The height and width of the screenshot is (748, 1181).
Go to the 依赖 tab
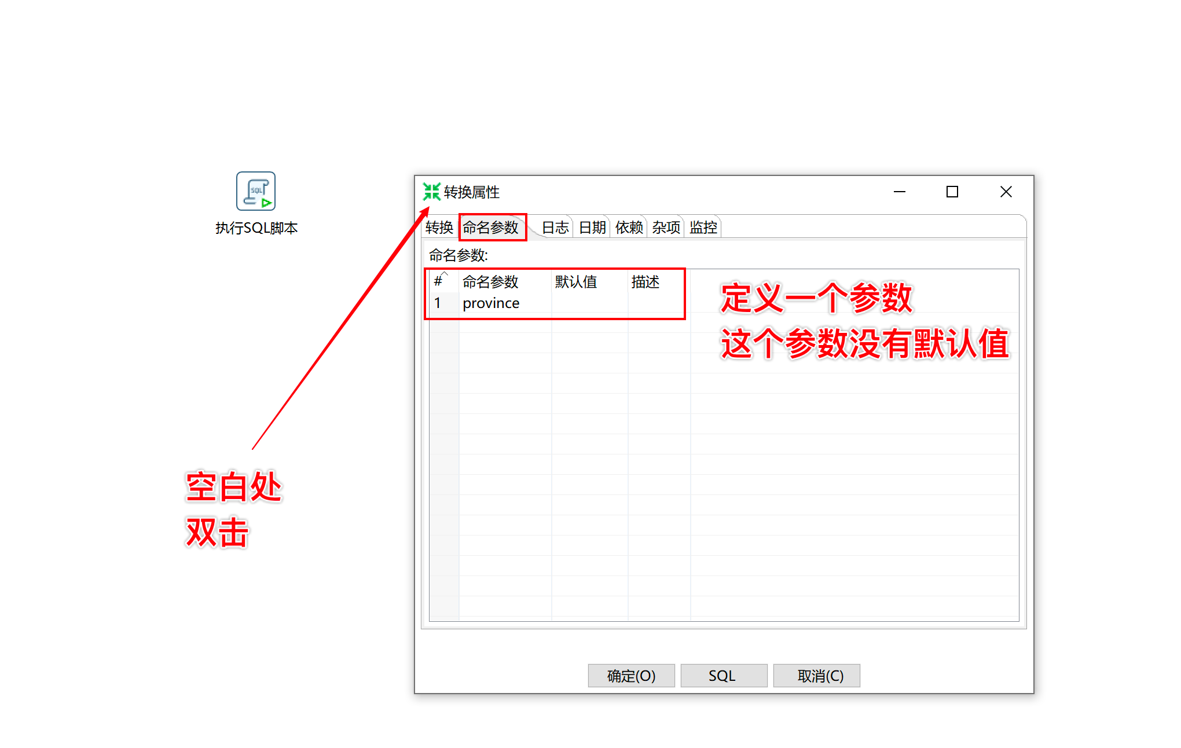pyautogui.click(x=629, y=228)
